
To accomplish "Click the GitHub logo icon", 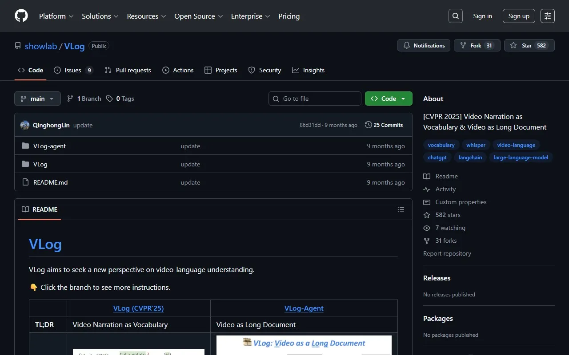I will click(x=21, y=16).
